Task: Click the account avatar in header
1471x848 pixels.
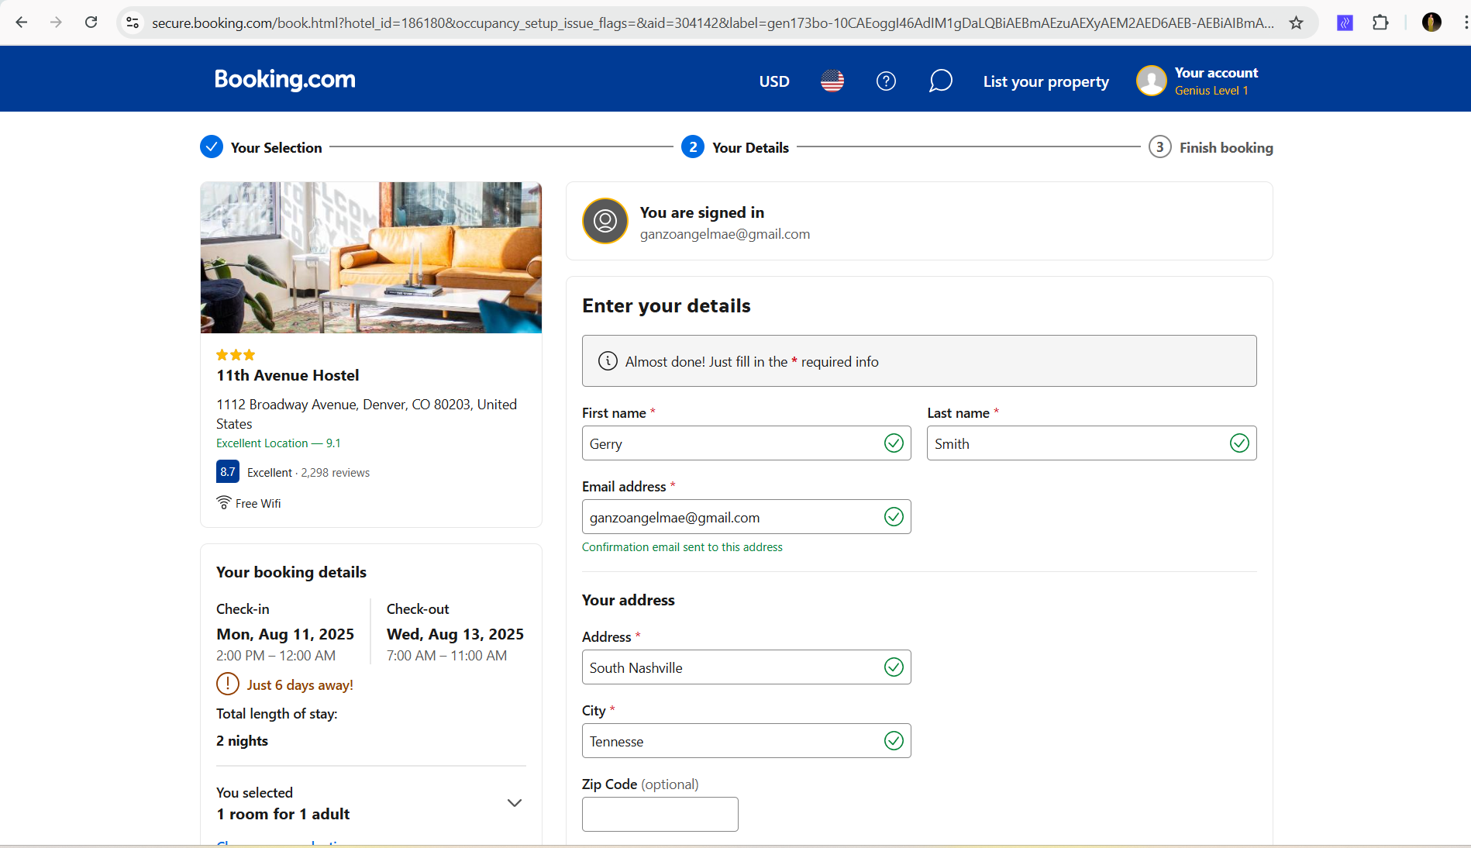Action: [1151, 81]
